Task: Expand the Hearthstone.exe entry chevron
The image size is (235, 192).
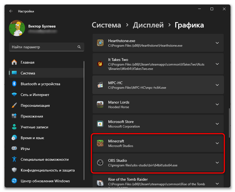Action: tap(217, 43)
